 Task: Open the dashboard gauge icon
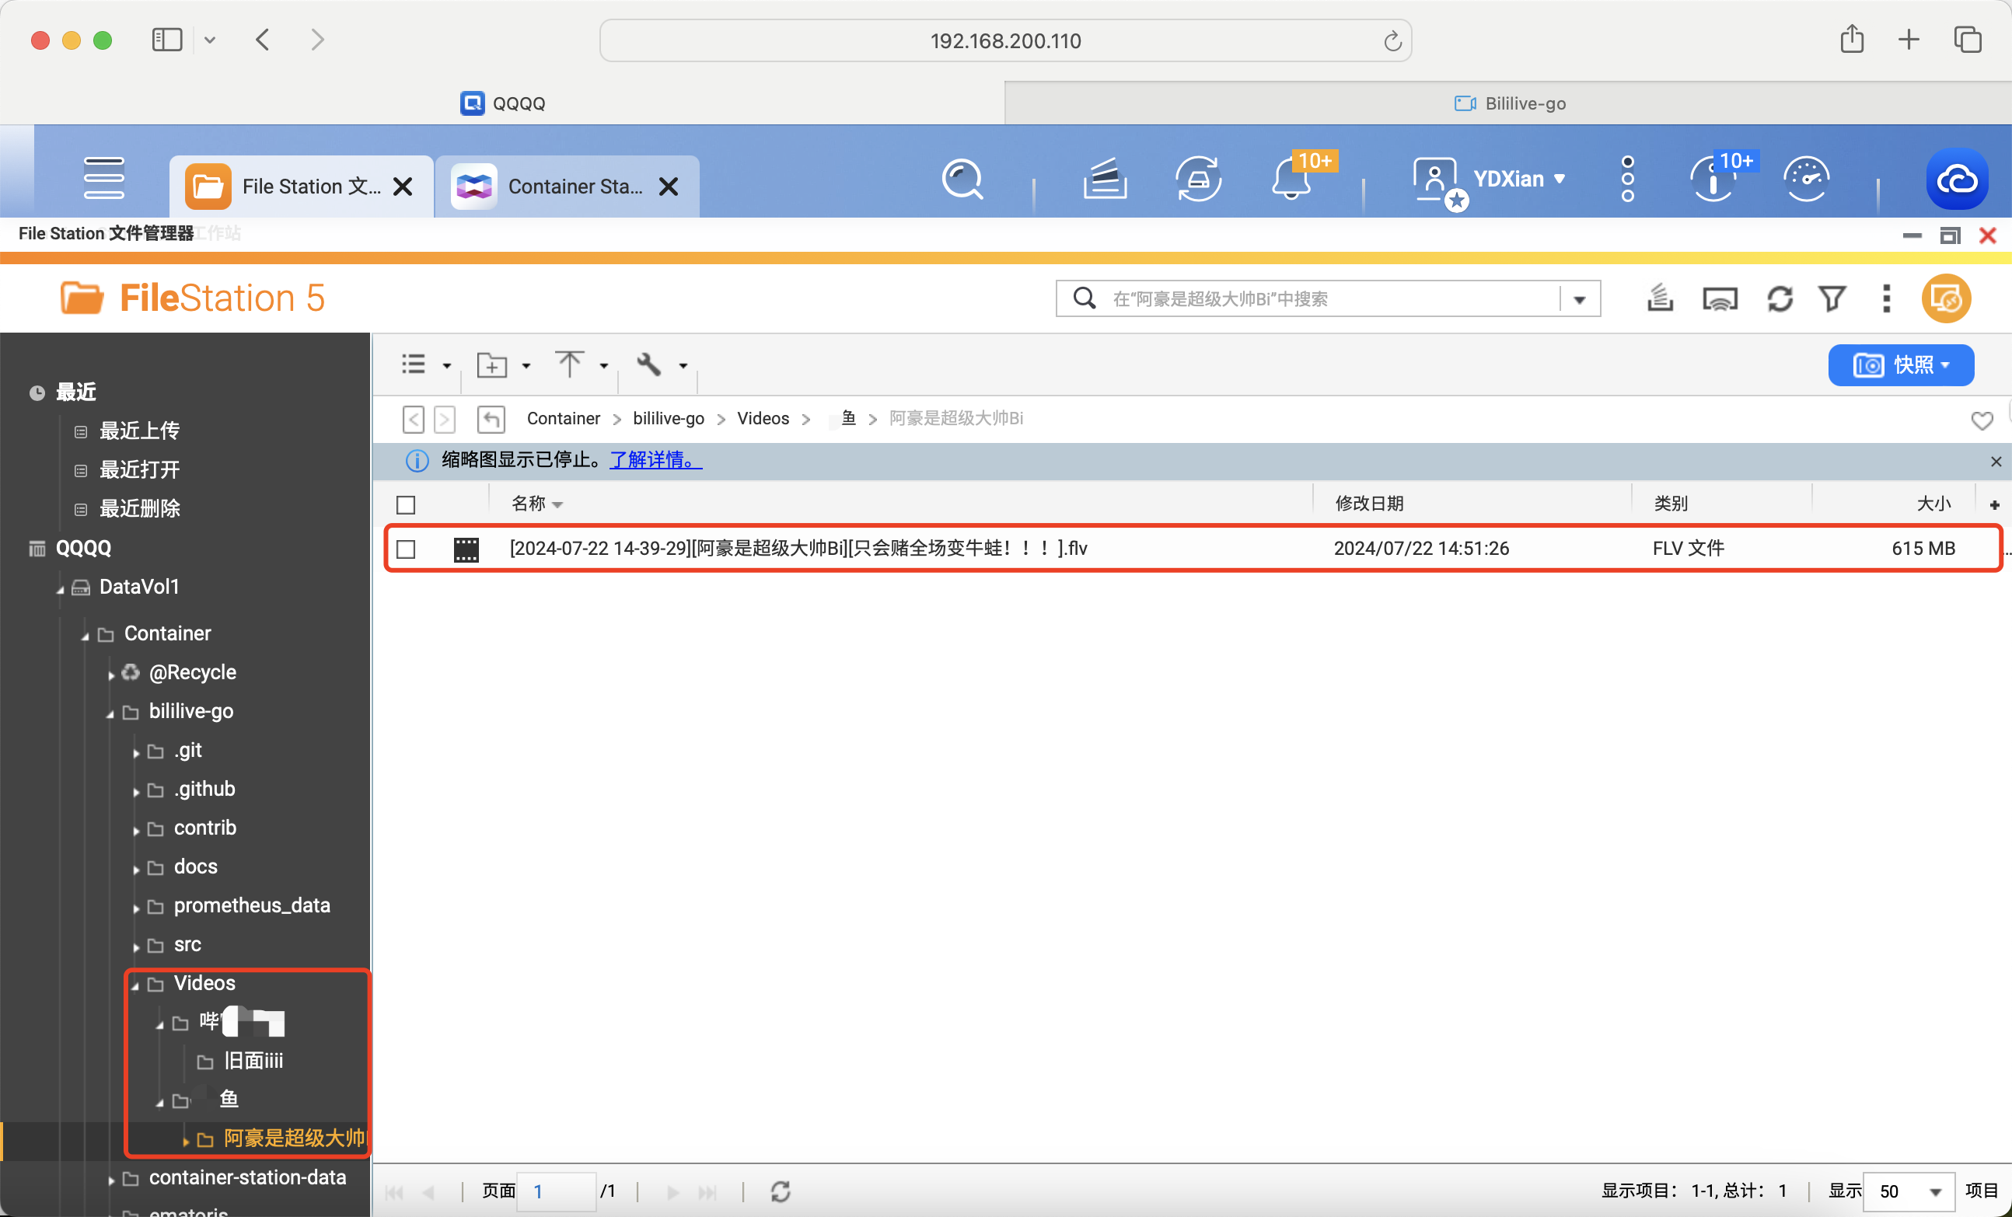click(1806, 179)
